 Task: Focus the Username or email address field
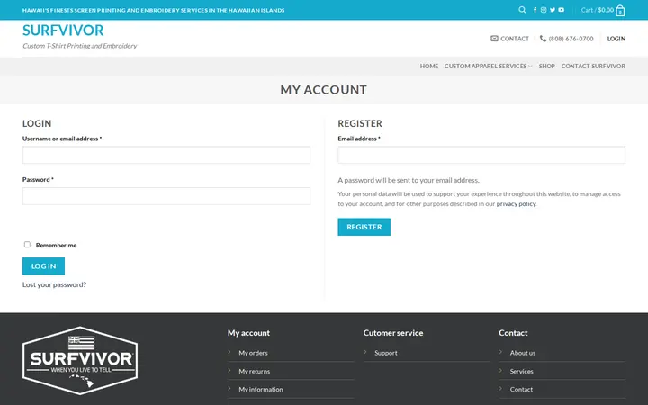pyautogui.click(x=166, y=155)
